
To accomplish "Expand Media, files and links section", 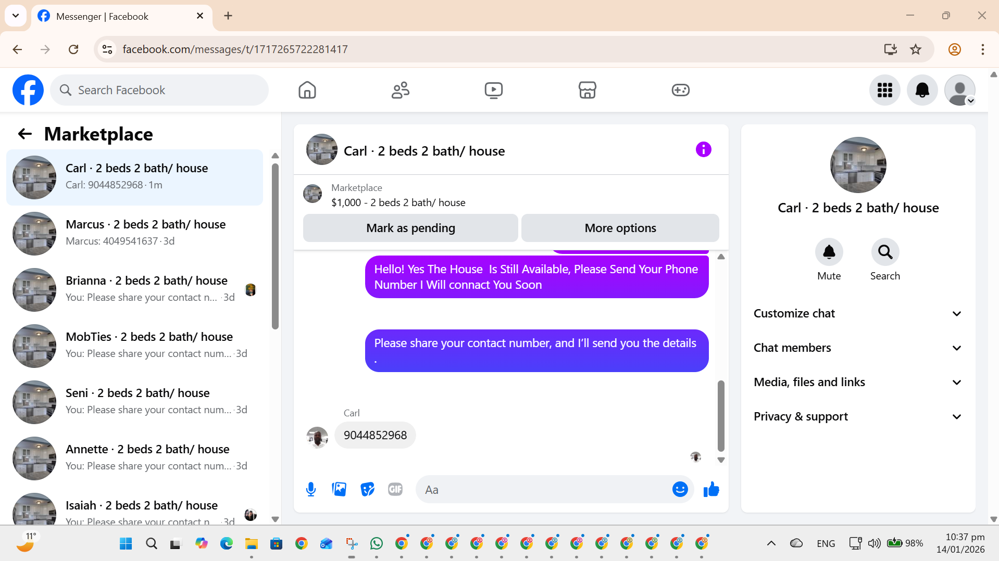I will 858,382.
